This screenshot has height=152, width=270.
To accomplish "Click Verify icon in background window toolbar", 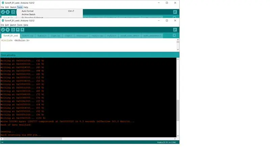I will (3, 12).
